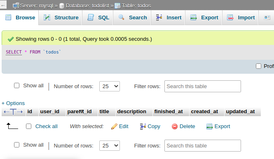This screenshot has width=274, height=159.
Task: Click the Browse tab table icon
Action: [8, 17]
